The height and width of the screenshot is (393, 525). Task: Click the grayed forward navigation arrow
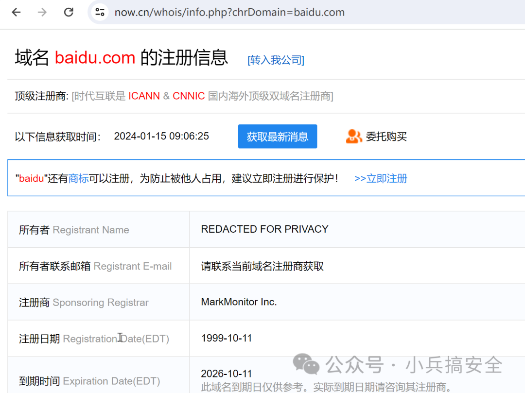pyautogui.click(x=41, y=12)
